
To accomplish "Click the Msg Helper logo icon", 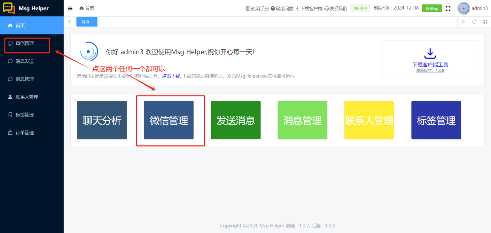I will 9,8.
